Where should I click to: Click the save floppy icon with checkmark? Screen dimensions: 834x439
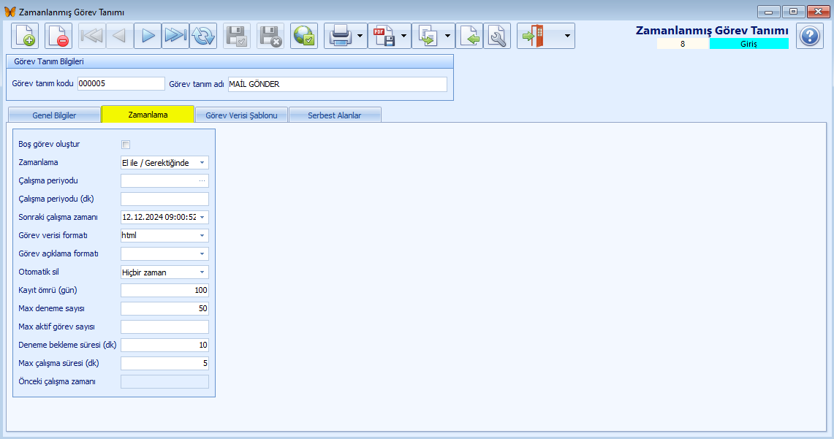tap(237, 36)
